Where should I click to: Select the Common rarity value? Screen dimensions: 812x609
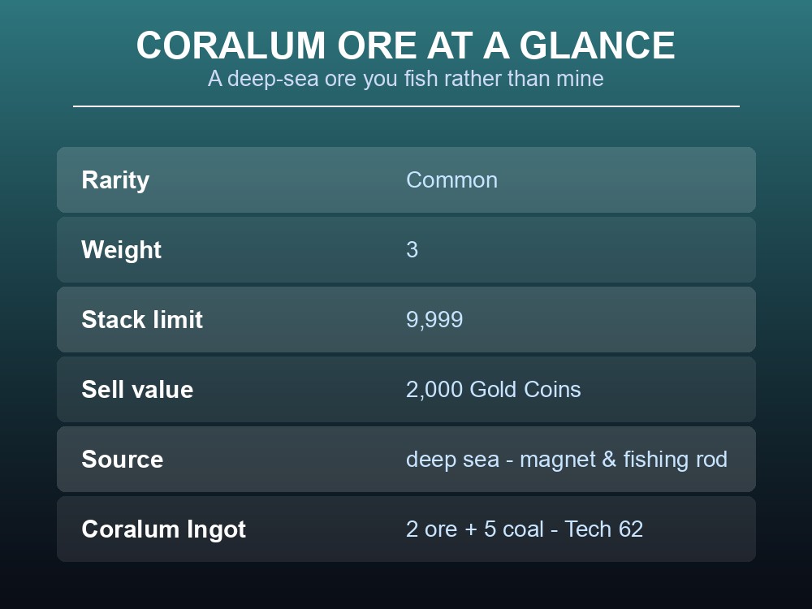[451, 180]
